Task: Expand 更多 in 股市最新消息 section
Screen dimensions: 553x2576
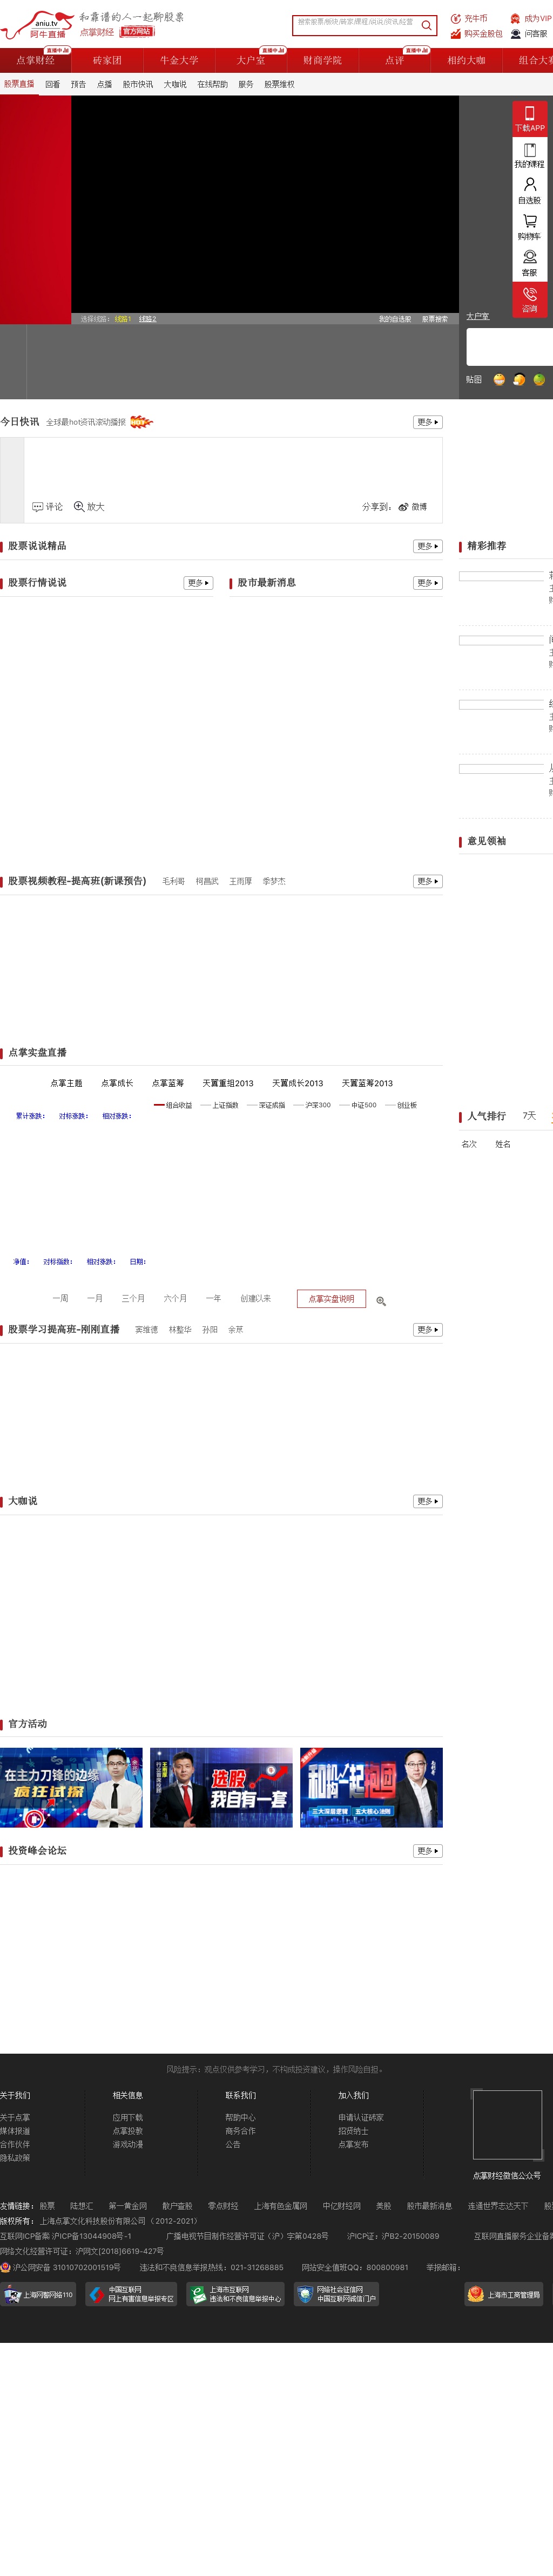Action: [x=428, y=583]
